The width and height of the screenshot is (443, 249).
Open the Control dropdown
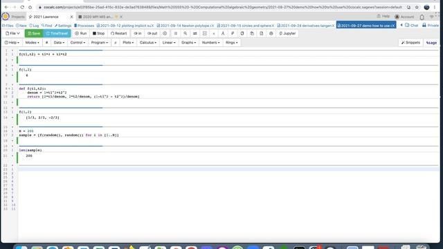coord(78,43)
